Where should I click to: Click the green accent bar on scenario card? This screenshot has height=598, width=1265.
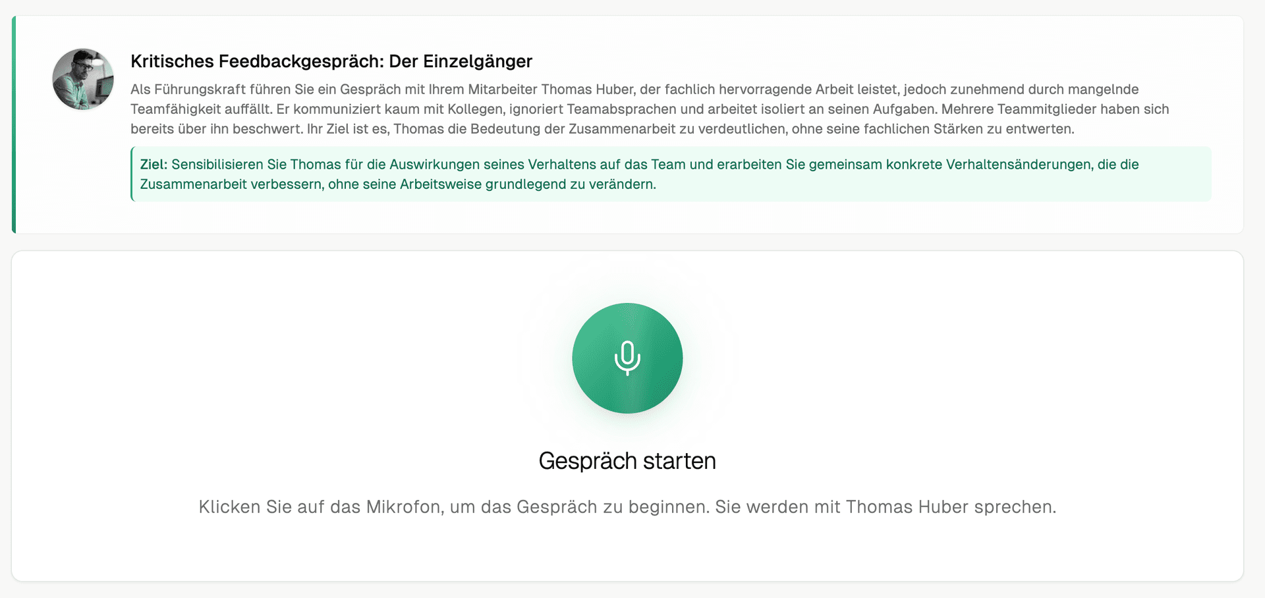[x=14, y=124]
